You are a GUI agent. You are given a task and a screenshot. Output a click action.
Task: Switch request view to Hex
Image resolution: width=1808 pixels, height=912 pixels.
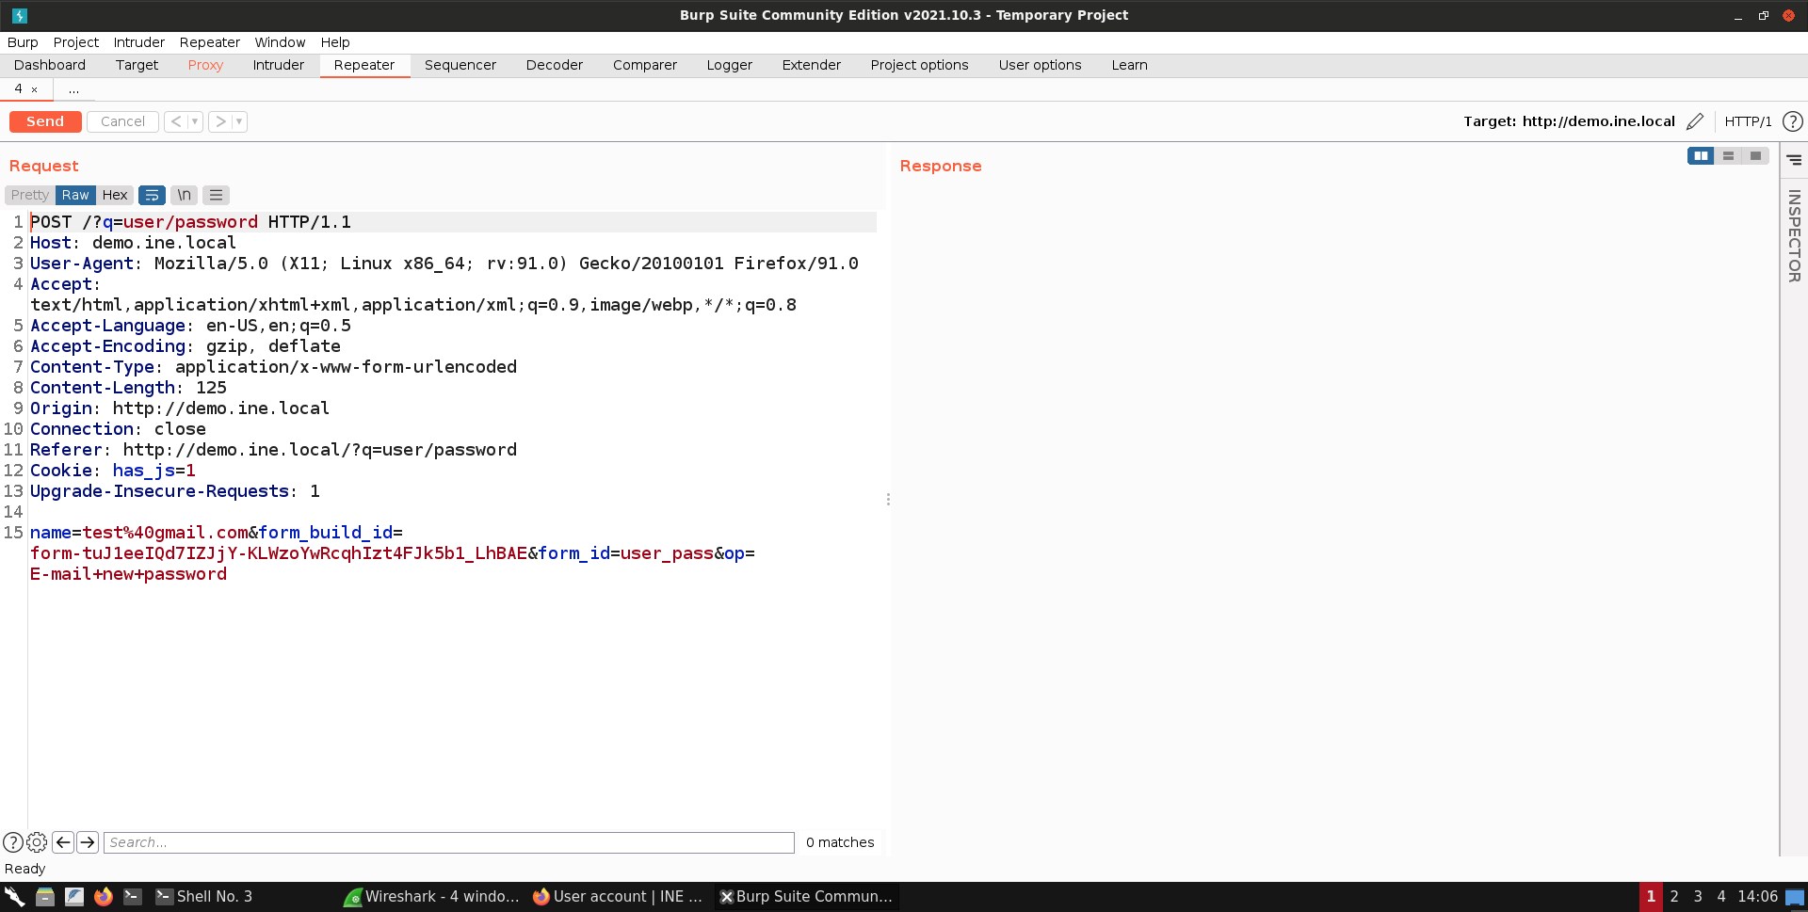[x=115, y=195]
